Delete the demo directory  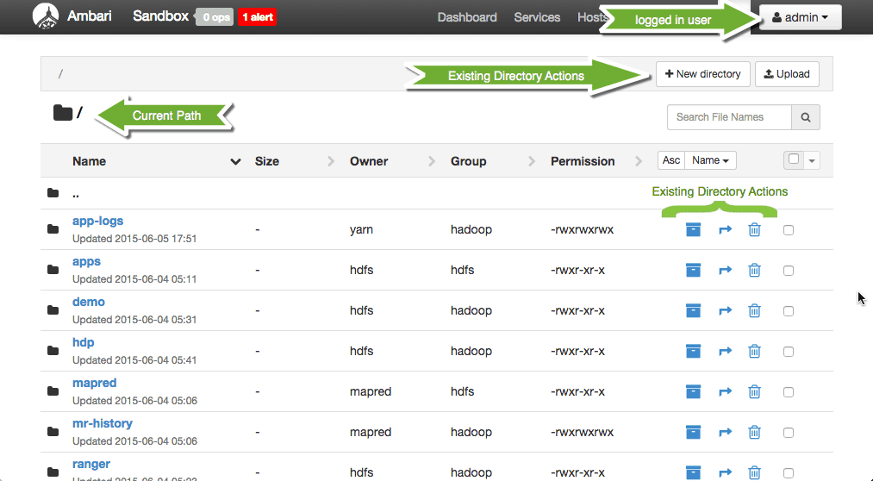[x=754, y=310]
